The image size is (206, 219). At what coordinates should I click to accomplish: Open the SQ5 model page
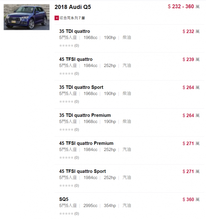click(x=64, y=199)
